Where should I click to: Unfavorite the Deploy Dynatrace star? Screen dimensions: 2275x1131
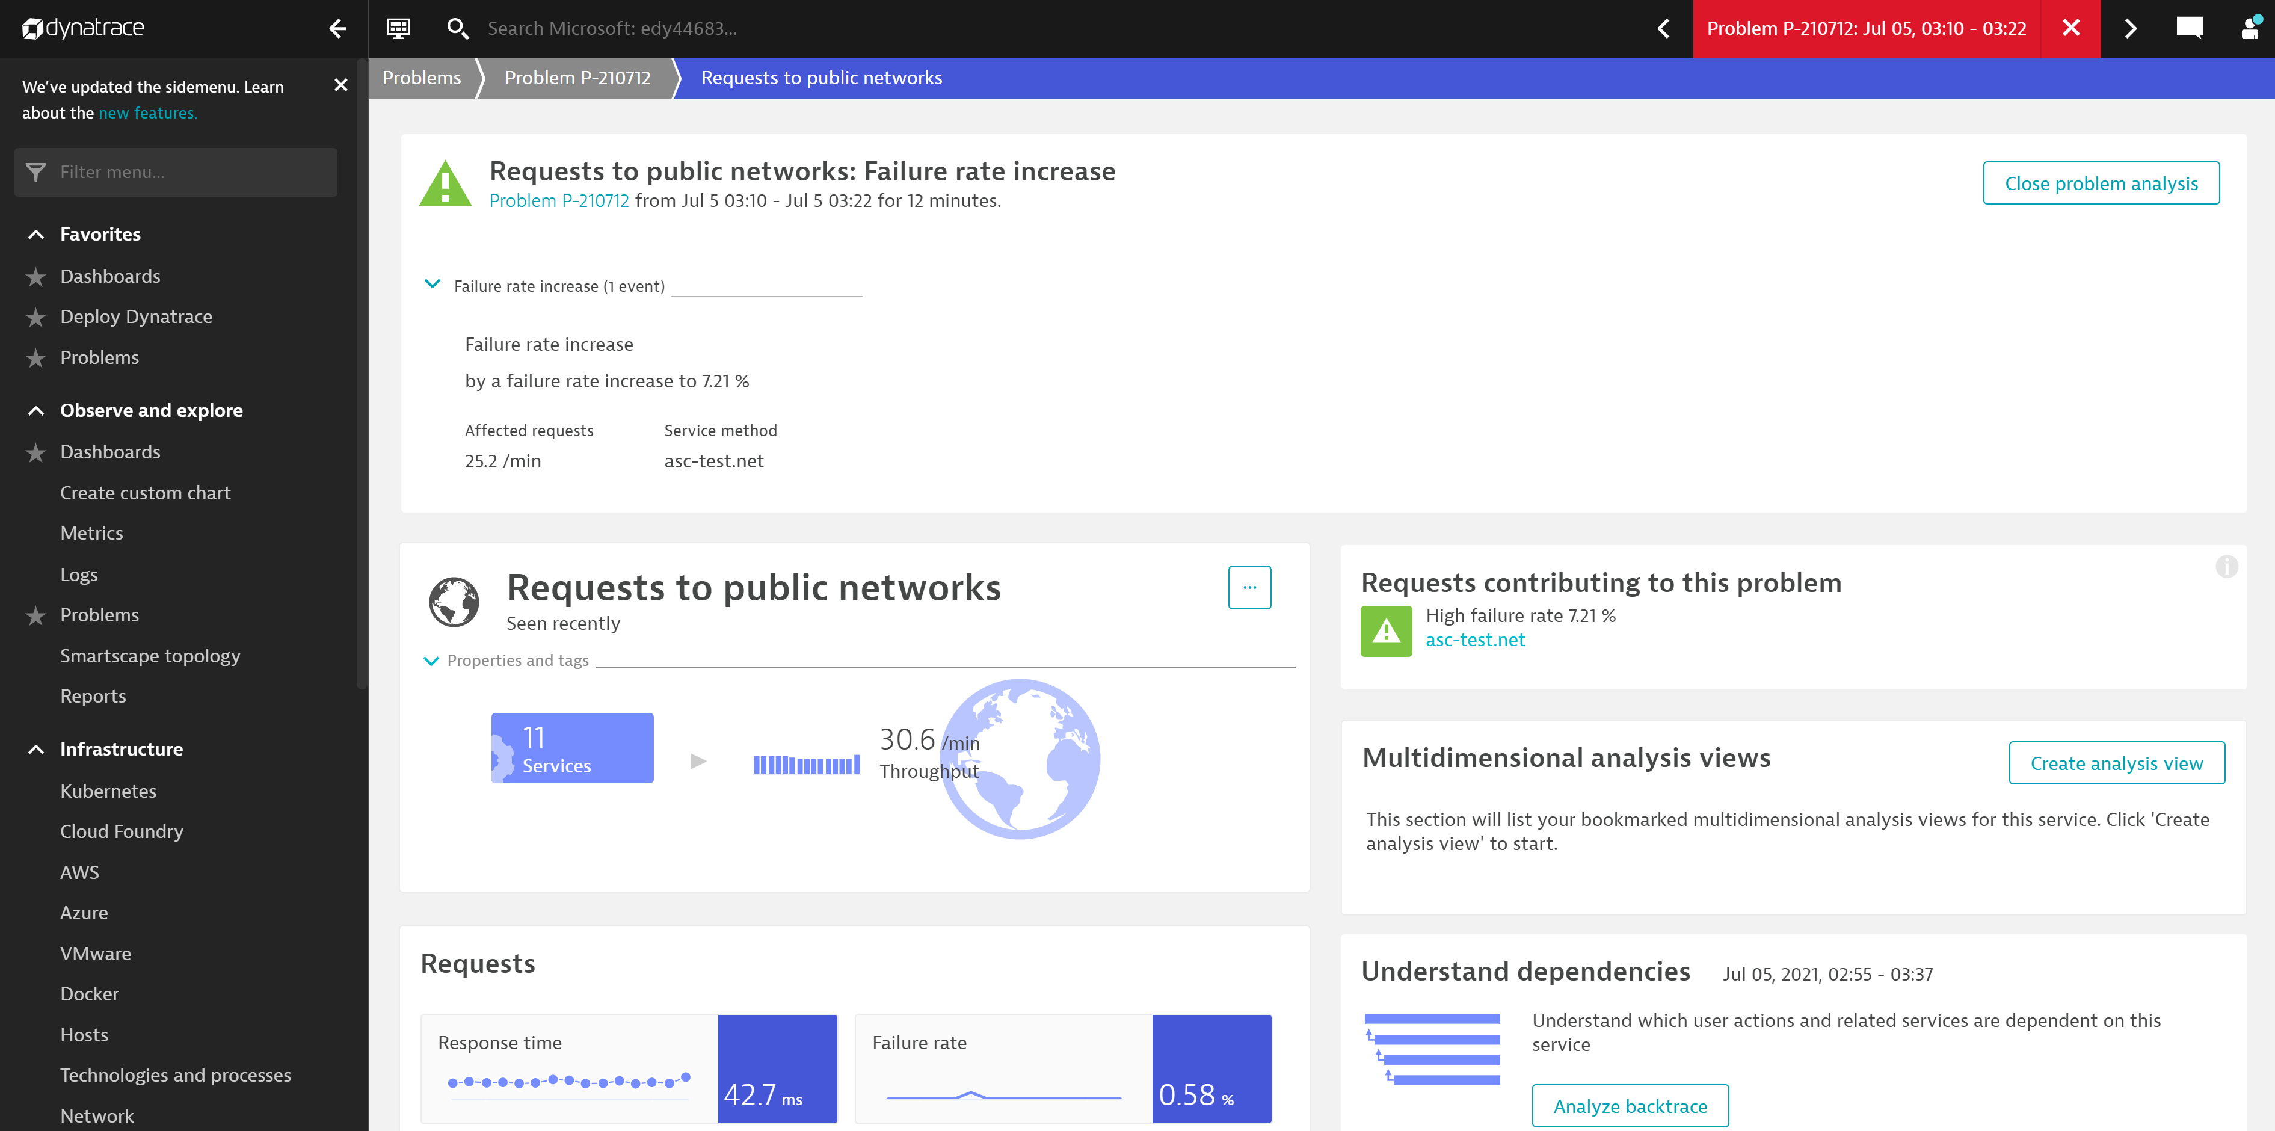tap(35, 317)
